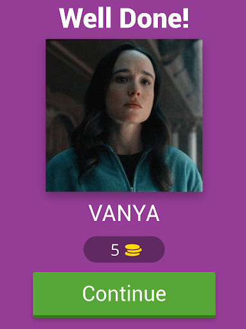Click the dark purple coin reward pill
246x329 pixels.
click(x=124, y=249)
